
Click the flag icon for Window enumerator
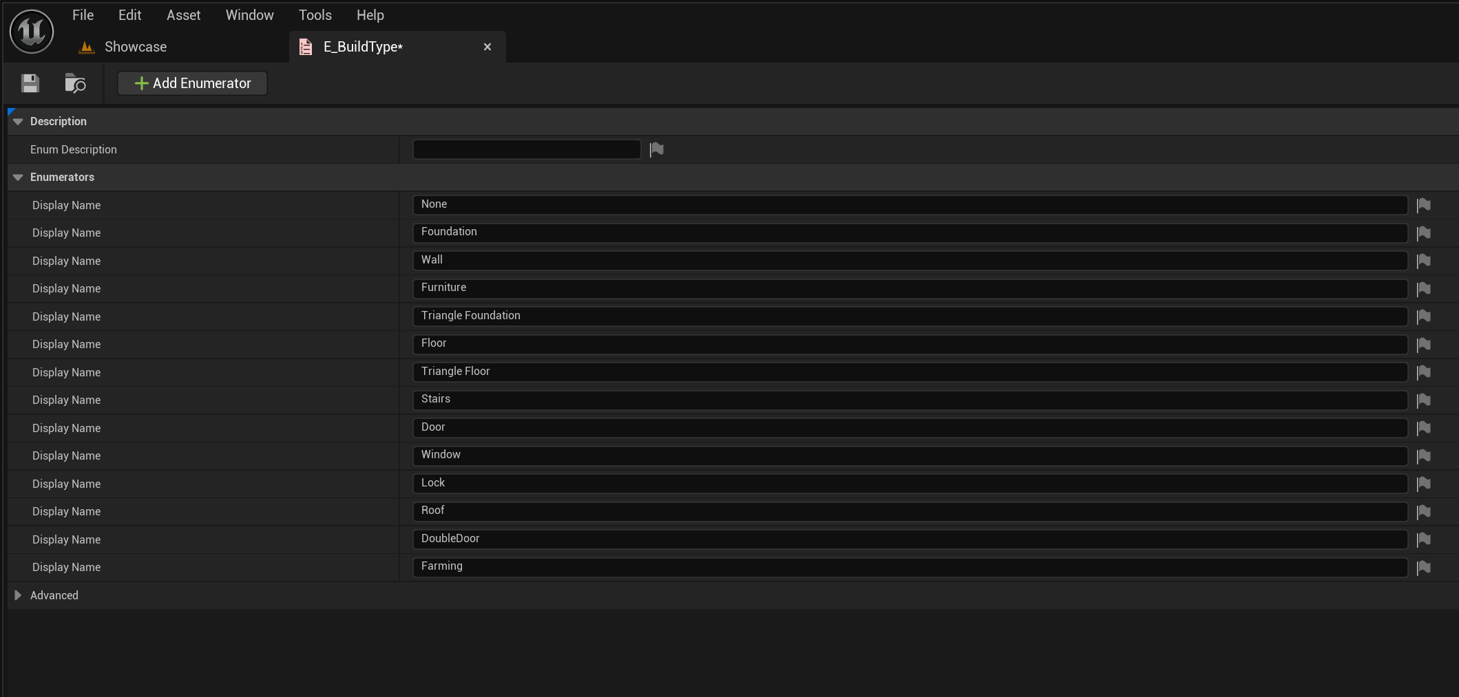[x=1423, y=456]
